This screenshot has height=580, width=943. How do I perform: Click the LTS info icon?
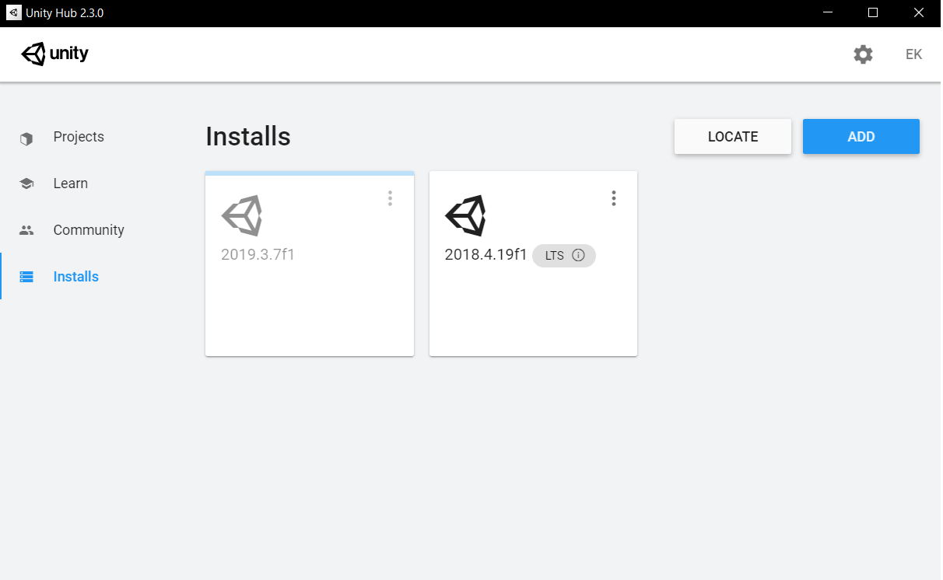578,255
